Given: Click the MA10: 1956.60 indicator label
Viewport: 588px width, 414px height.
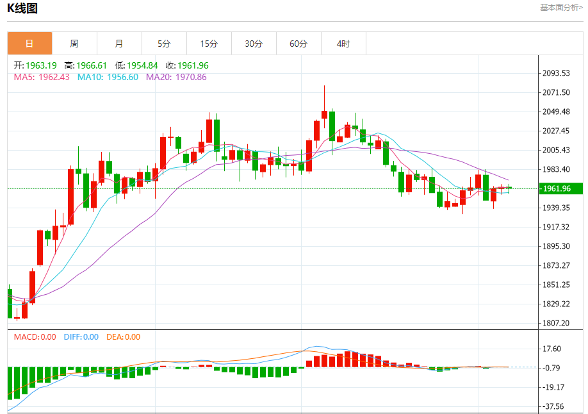Looking at the screenshot, I should point(108,77).
